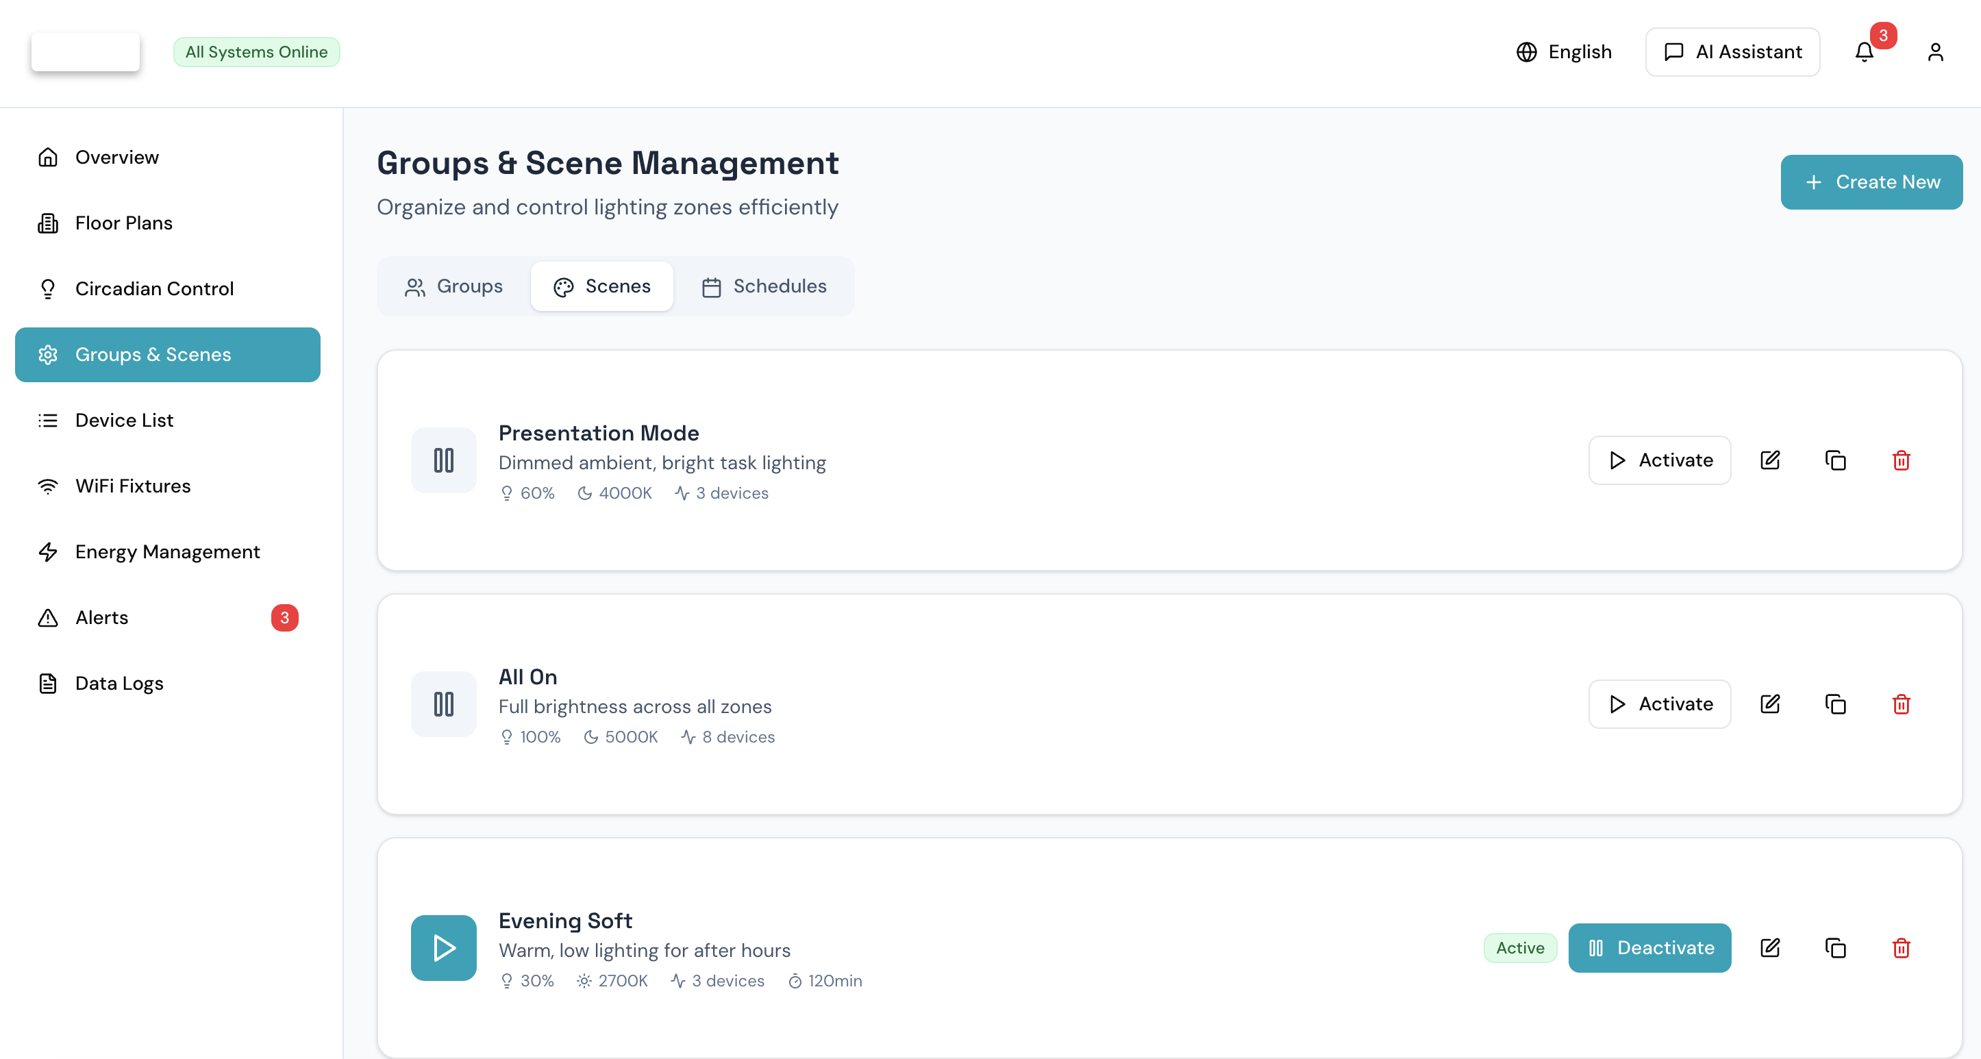This screenshot has height=1059, width=1981.
Task: Open the user profile icon
Action: tap(1936, 51)
